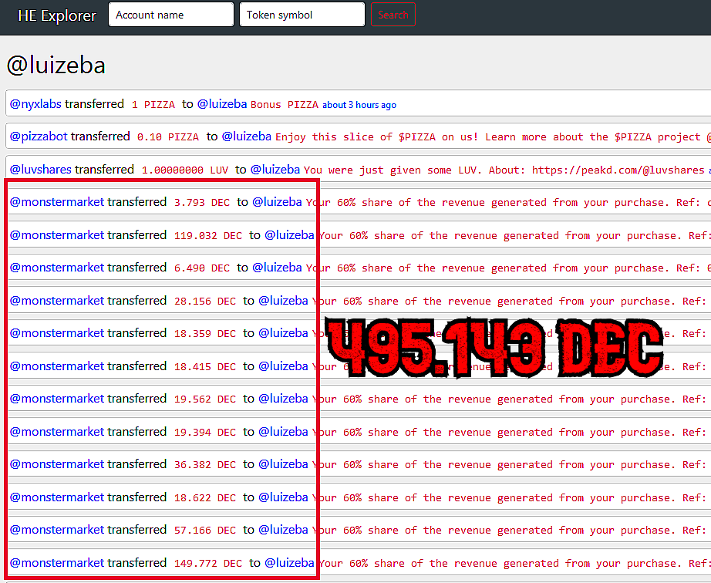Click the @luizeba page heading
Image resolution: width=711 pixels, height=583 pixels.
(x=56, y=66)
